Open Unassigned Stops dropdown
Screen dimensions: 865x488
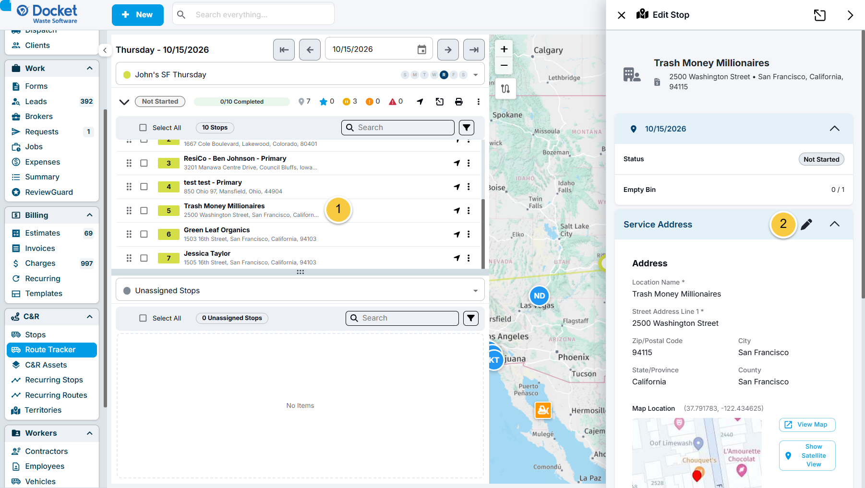(x=475, y=291)
